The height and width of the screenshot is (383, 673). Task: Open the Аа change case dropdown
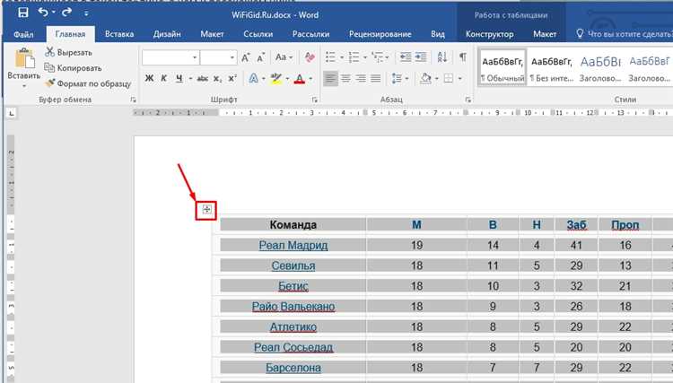point(284,57)
